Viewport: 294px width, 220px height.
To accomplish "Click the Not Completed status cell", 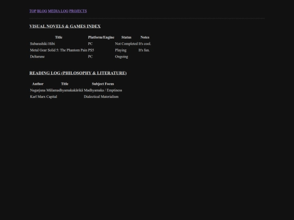I will pyautogui.click(x=126, y=44).
